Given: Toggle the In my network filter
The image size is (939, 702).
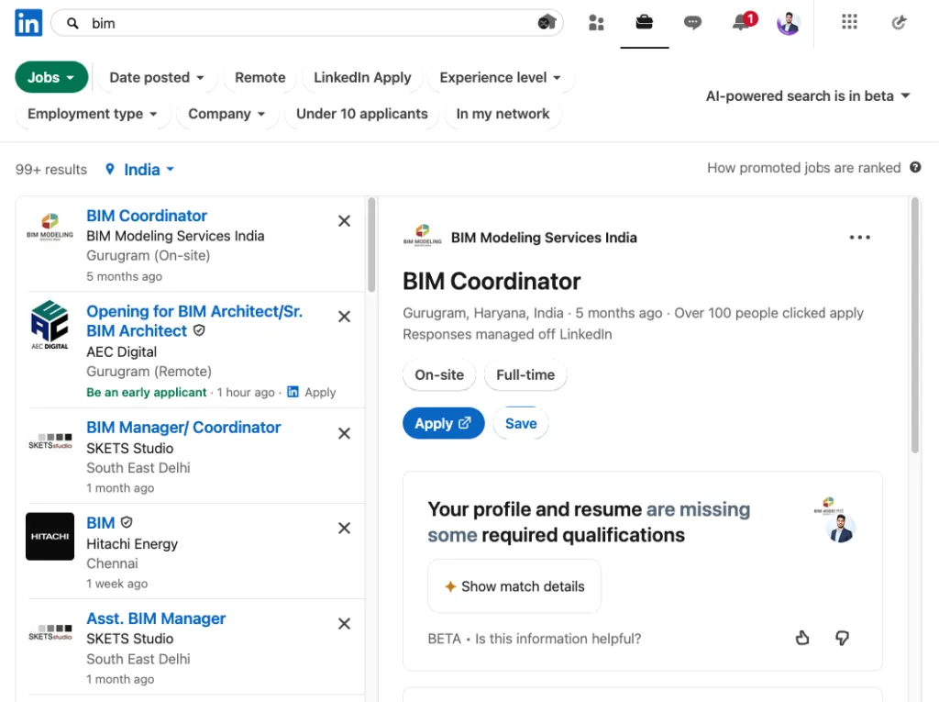Looking at the screenshot, I should tap(503, 114).
